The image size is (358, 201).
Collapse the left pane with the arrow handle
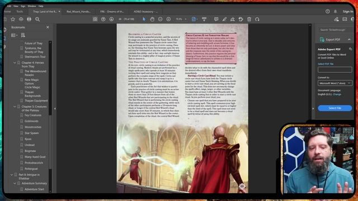55,109
